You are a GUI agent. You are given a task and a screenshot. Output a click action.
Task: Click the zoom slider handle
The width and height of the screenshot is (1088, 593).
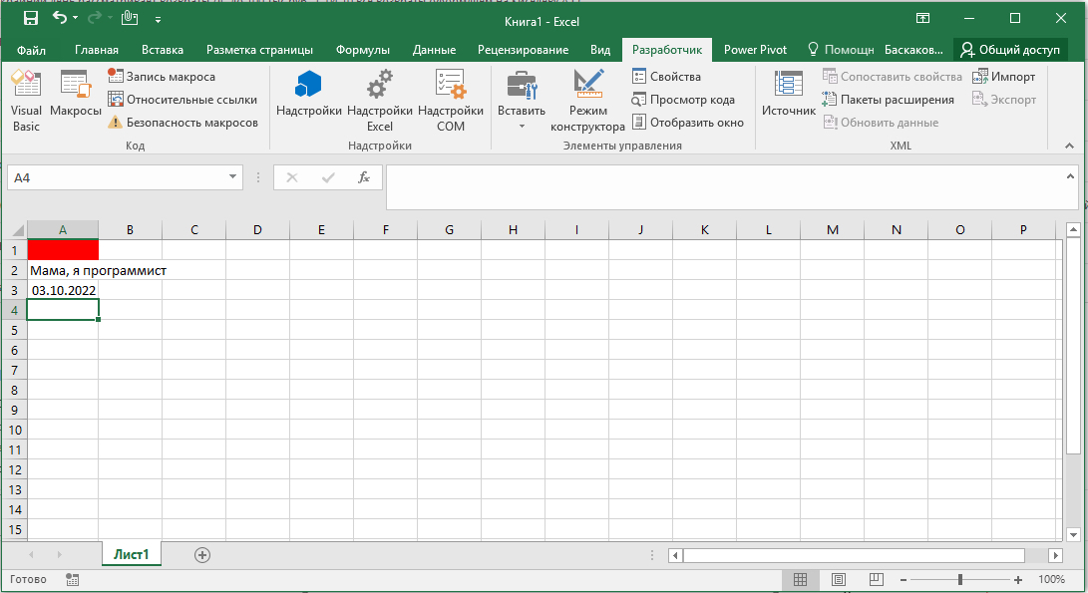(959, 579)
